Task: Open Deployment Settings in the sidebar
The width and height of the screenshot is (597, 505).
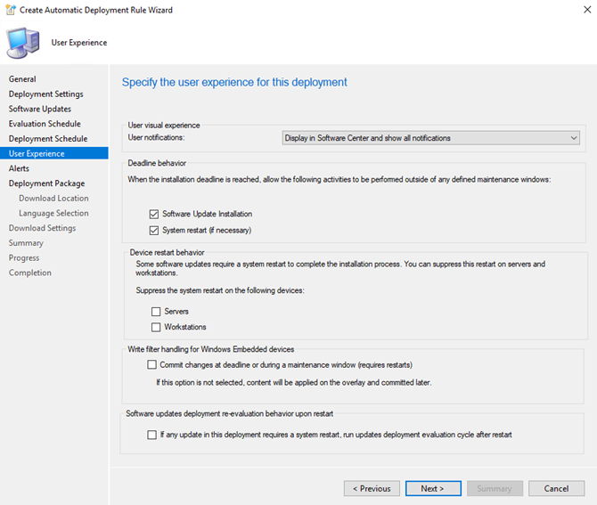Action: tap(46, 94)
